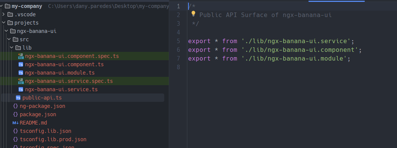Click the service.spec.ts test file icon

coord(21,81)
